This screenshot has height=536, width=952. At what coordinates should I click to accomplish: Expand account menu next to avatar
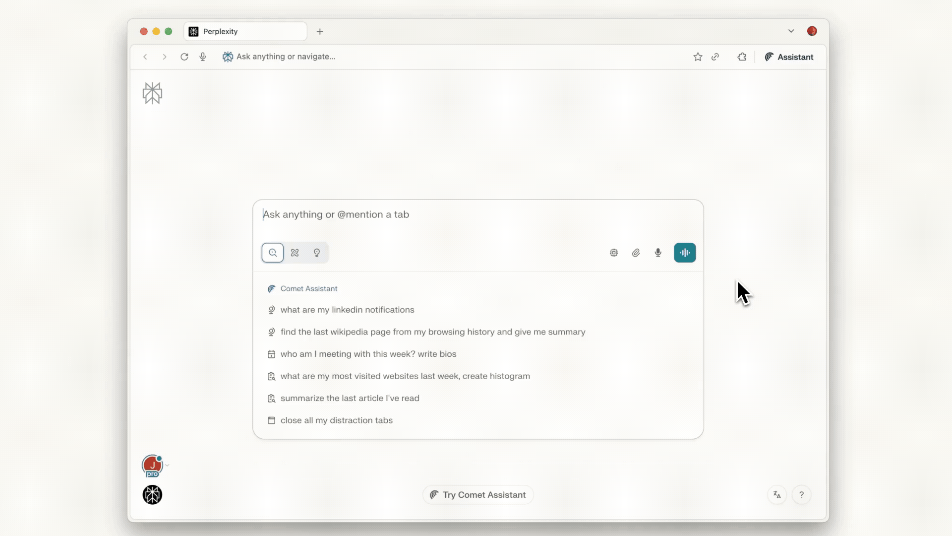point(167,465)
